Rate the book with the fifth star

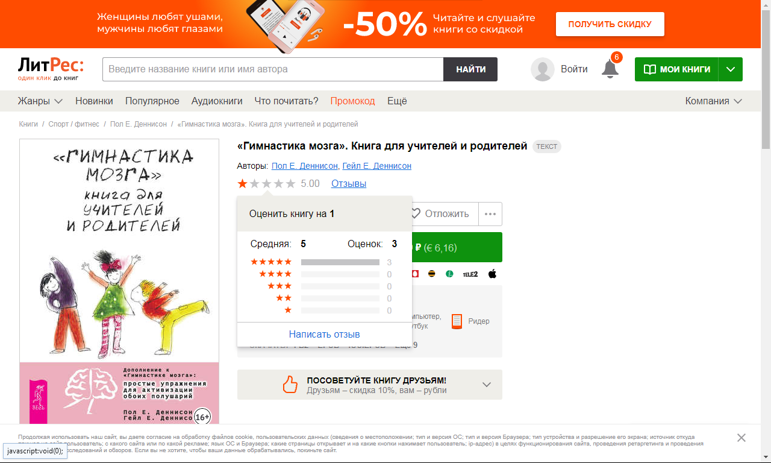[x=290, y=183]
